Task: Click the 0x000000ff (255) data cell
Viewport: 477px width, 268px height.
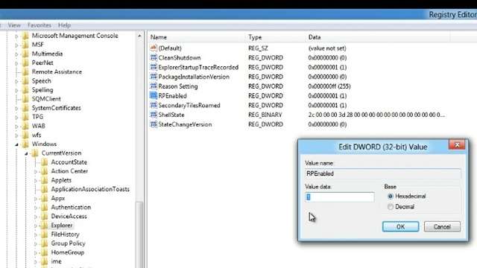Action: click(x=329, y=86)
